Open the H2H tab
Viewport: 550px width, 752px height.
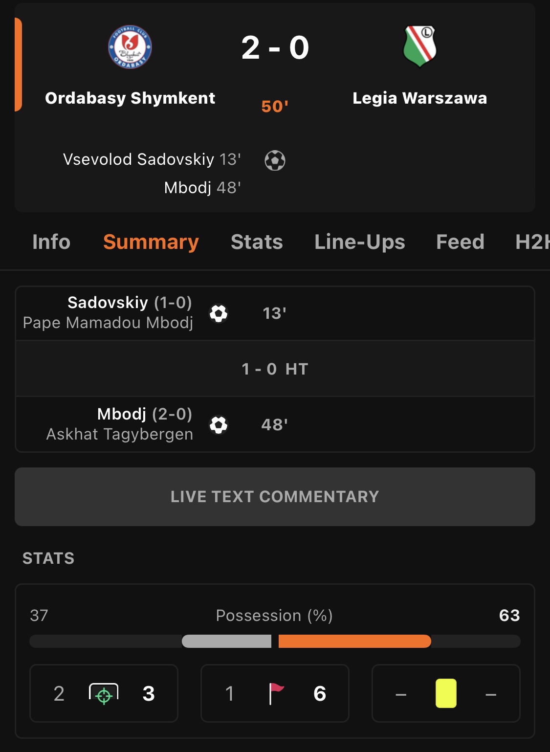(x=532, y=242)
